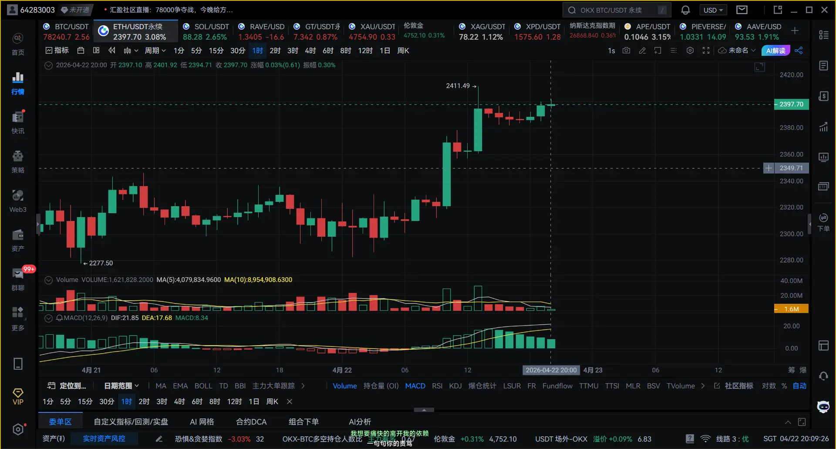This screenshot has width=836, height=449.
Task: Toggle the MACD indicator
Action: (415, 386)
